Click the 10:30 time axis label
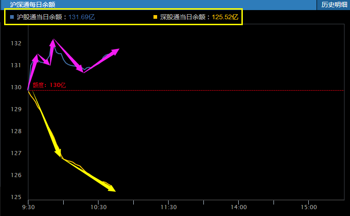The image size is (350, 216). [98, 207]
